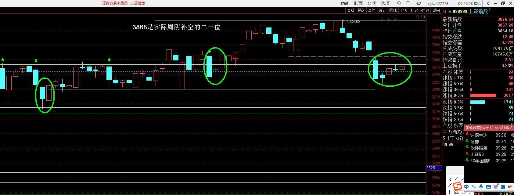Click the -自选 watchlist button
The width and height of the screenshot is (514, 195).
pos(425,10)
